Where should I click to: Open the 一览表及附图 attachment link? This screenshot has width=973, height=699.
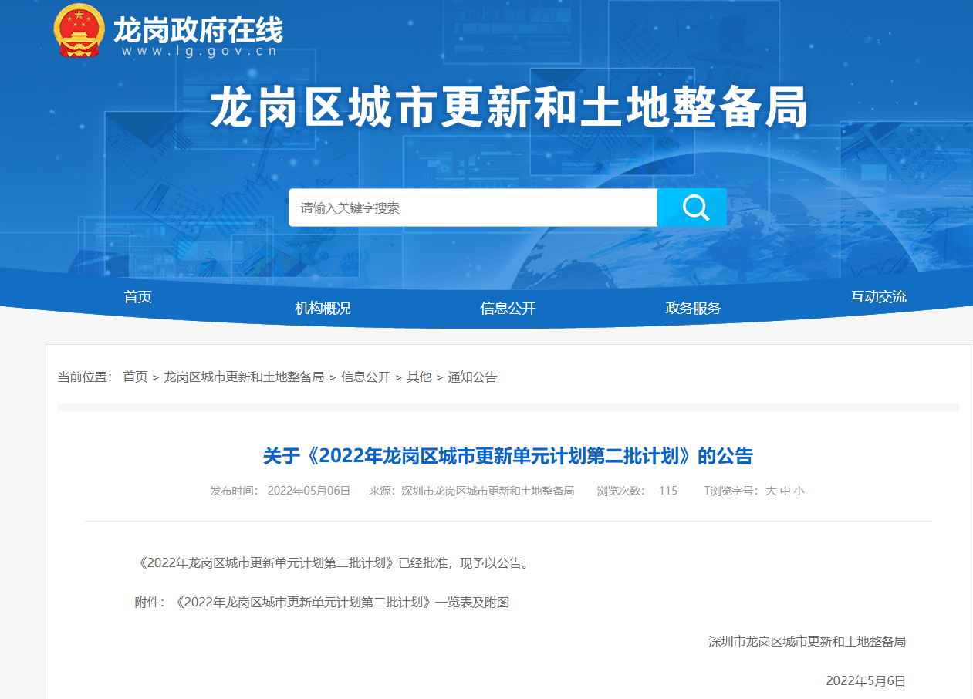coord(343,603)
